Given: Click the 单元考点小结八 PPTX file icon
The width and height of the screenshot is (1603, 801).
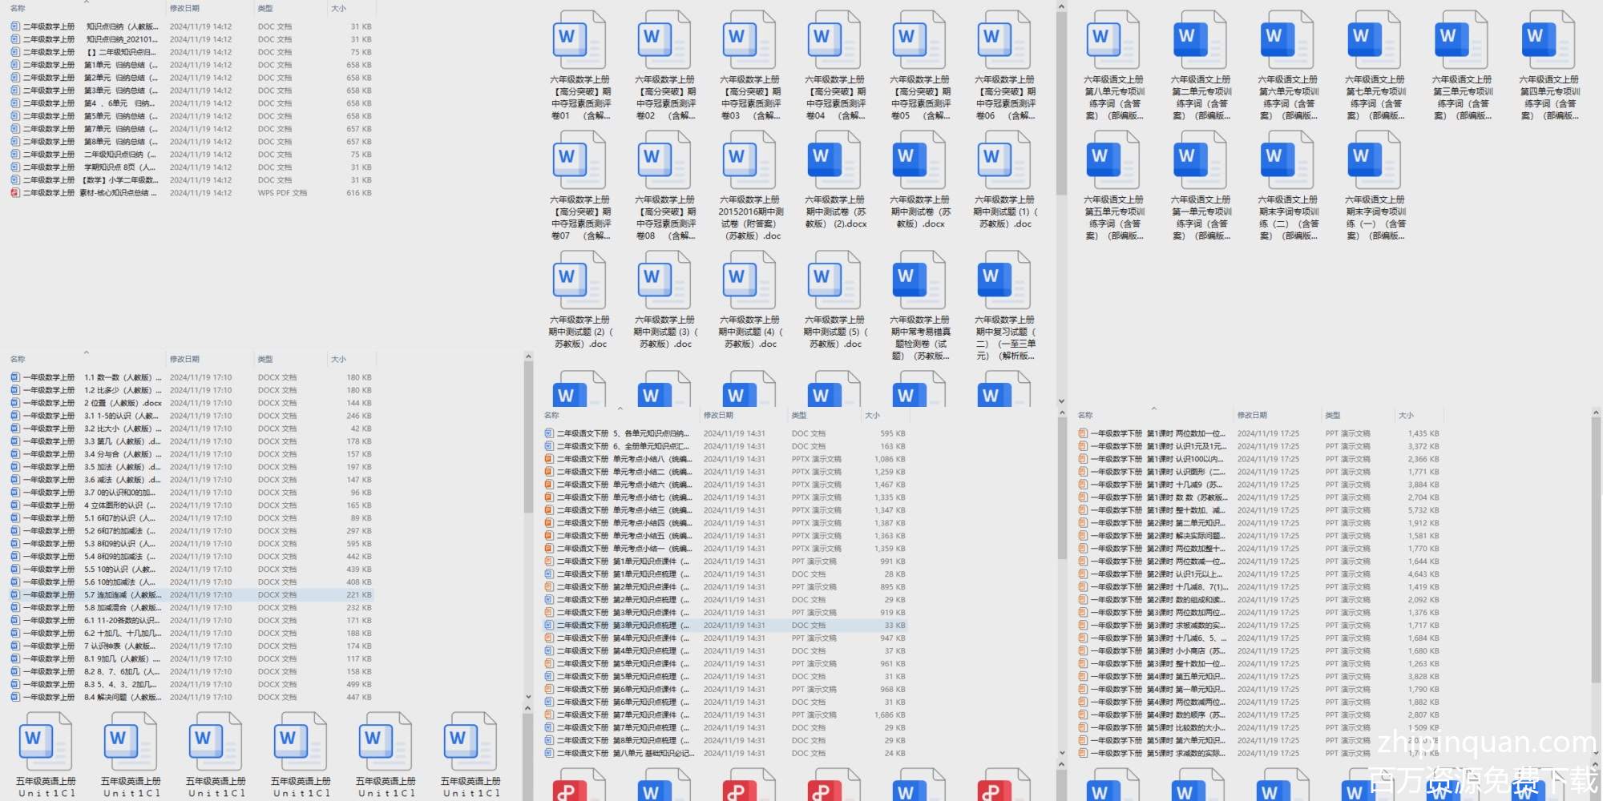Looking at the screenshot, I should coord(549,459).
